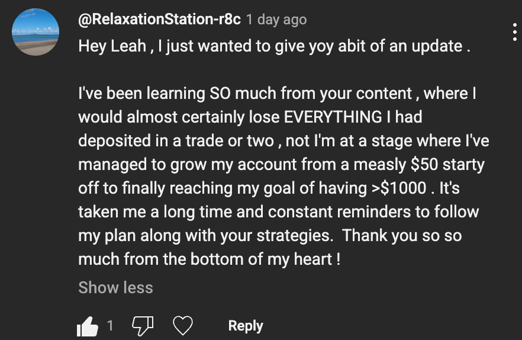Dislike the comment with thumbs-down icon
This screenshot has height=340, width=522.
[141, 325]
